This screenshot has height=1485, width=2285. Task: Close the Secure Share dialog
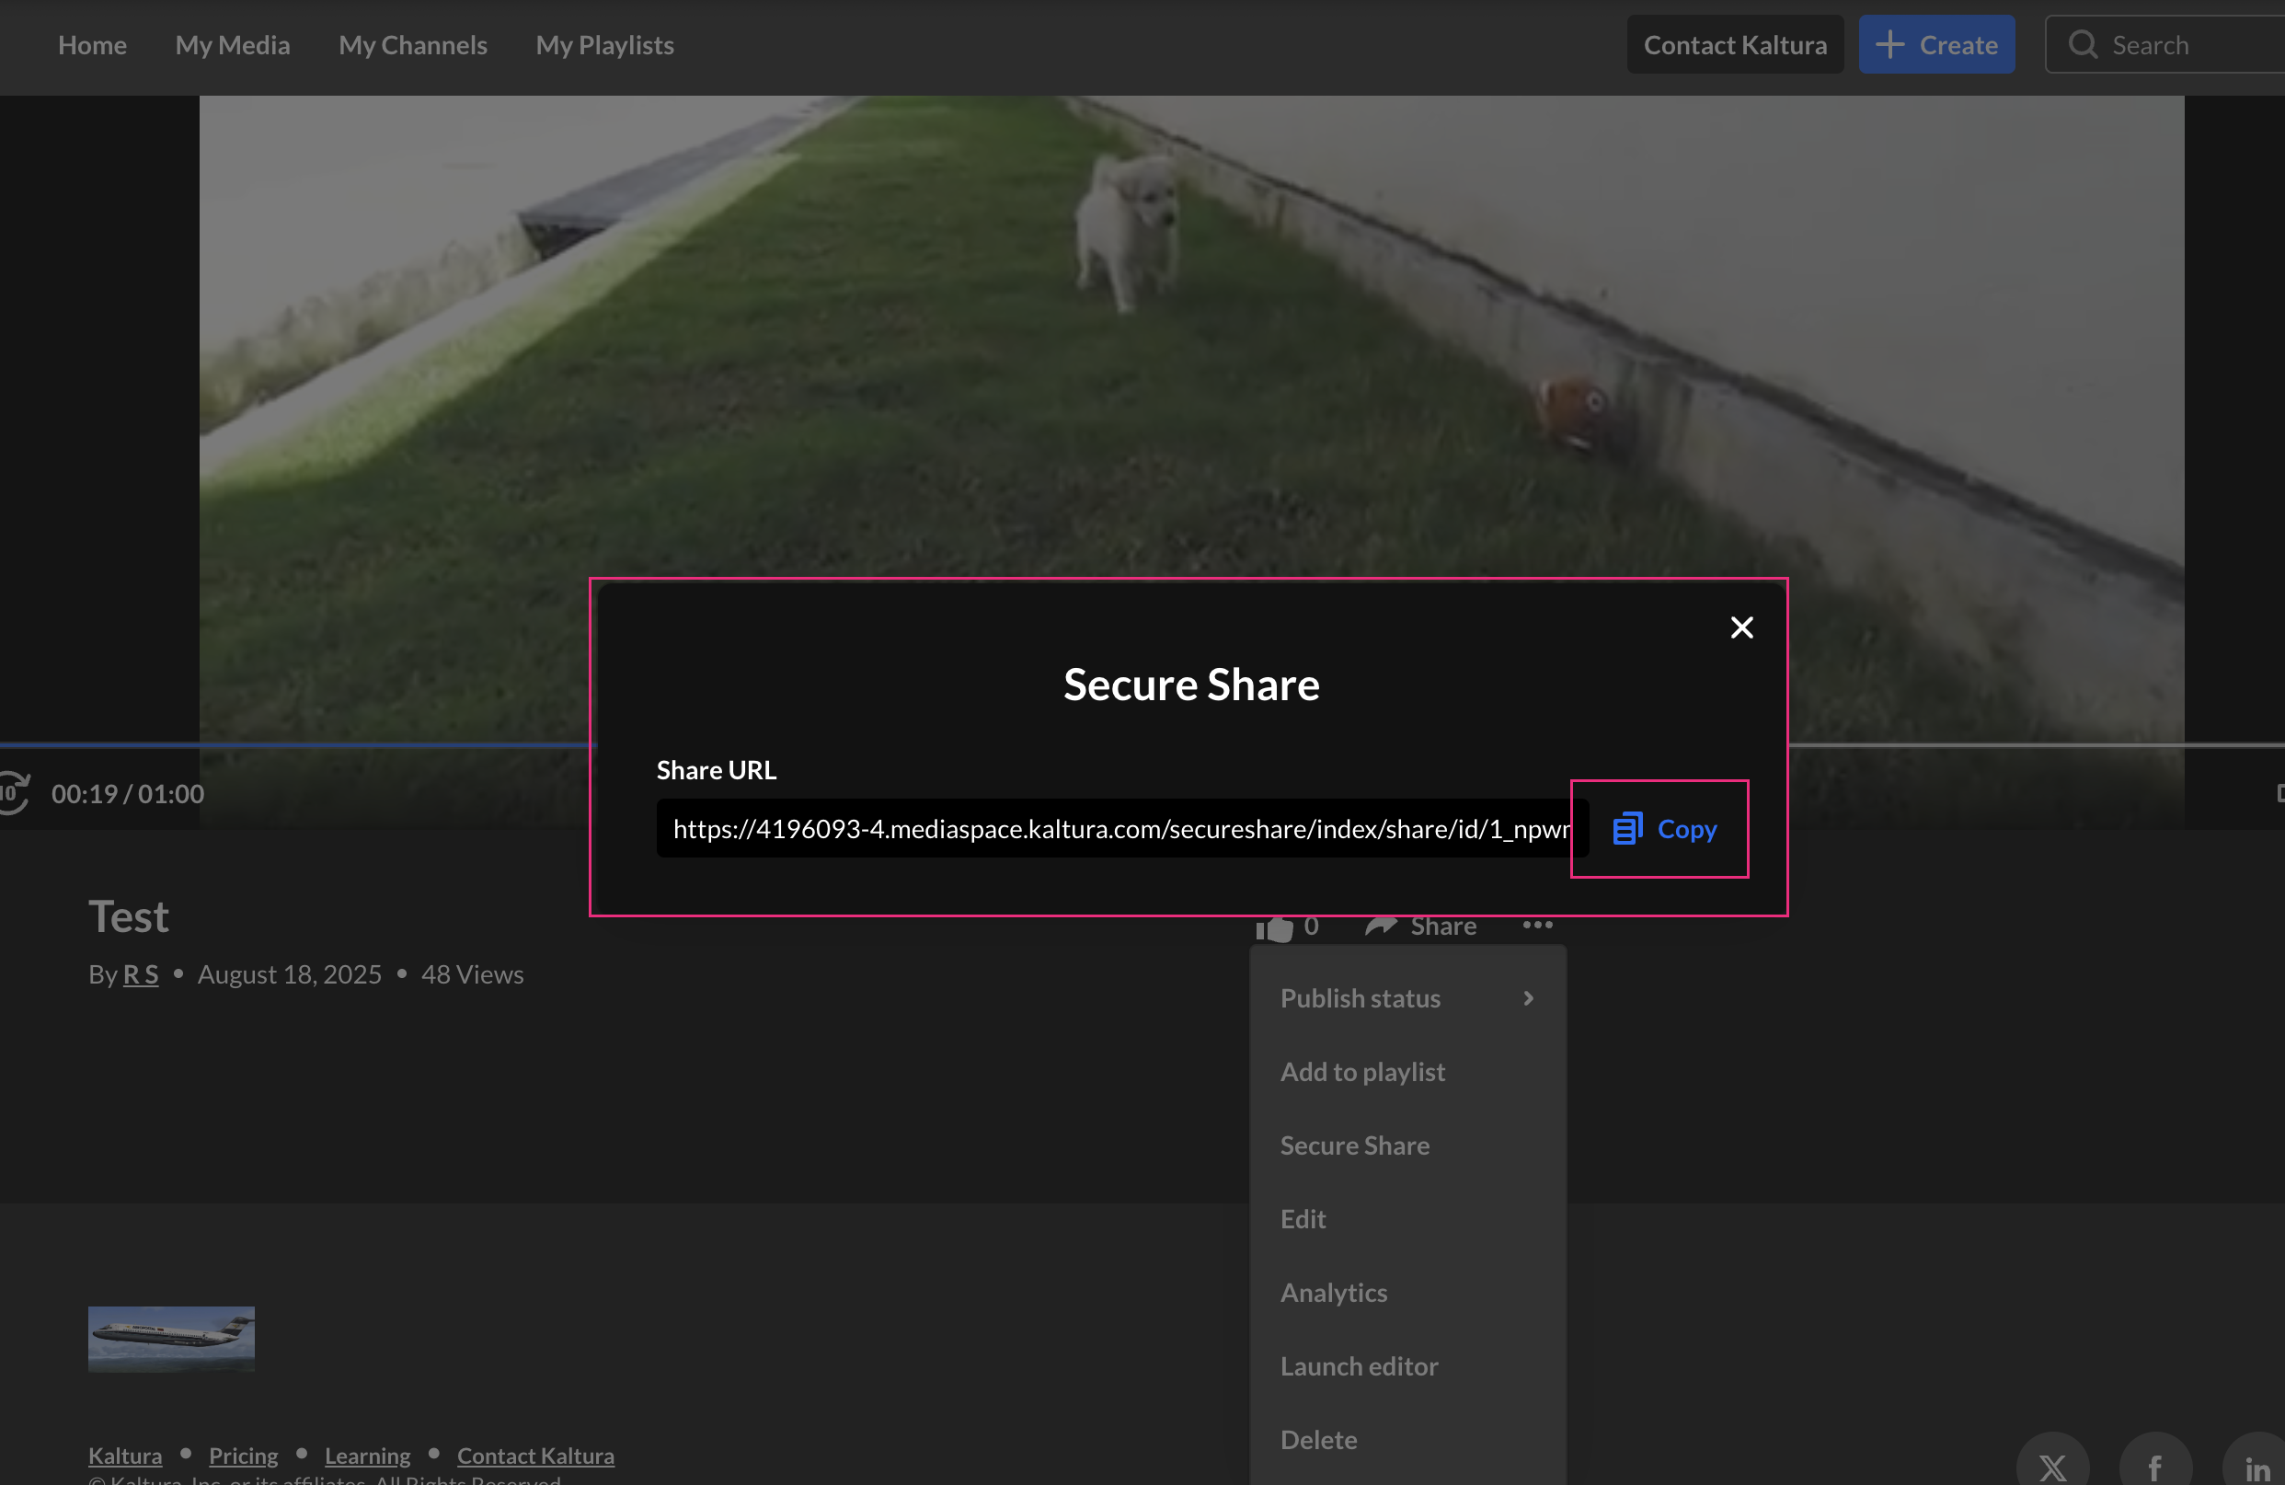point(1740,627)
